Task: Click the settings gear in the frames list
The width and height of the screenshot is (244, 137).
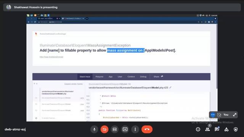Action: tap(36, 118)
